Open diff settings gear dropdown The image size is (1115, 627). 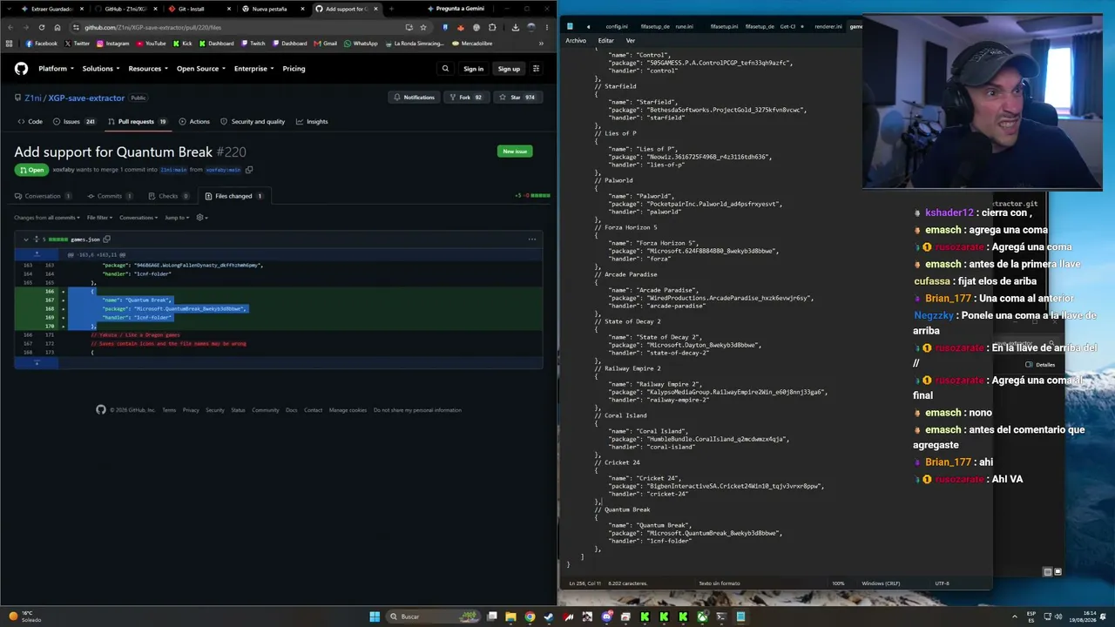tap(201, 218)
